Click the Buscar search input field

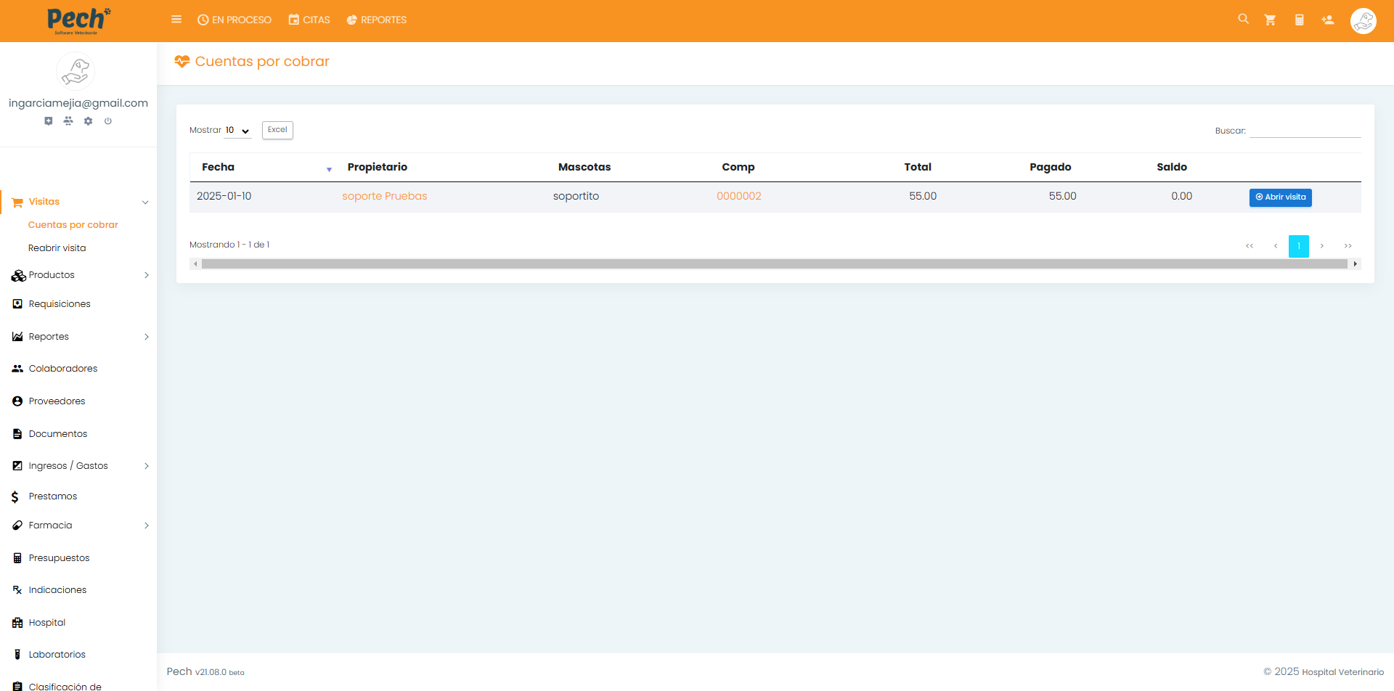[x=1305, y=131]
